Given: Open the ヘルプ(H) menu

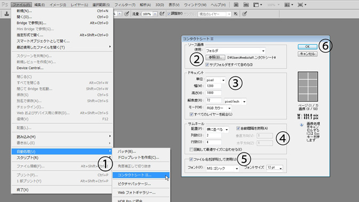Looking at the screenshot, I should (218, 5).
